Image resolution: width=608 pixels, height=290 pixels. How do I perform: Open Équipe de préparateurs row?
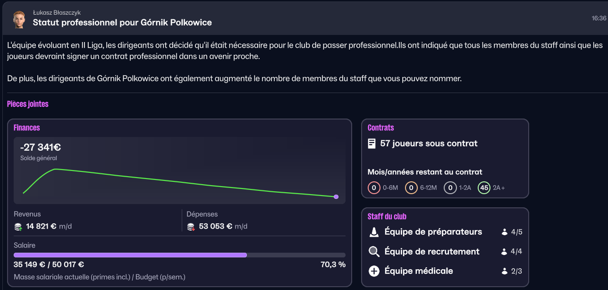[433, 232]
